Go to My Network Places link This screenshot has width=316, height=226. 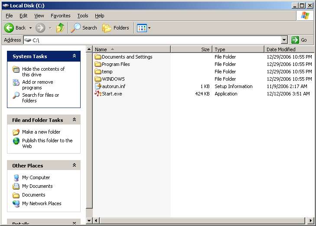[42, 203]
